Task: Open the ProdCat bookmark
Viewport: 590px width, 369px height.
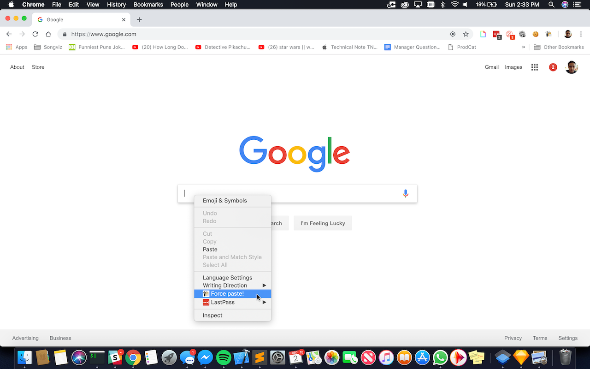Action: click(462, 47)
